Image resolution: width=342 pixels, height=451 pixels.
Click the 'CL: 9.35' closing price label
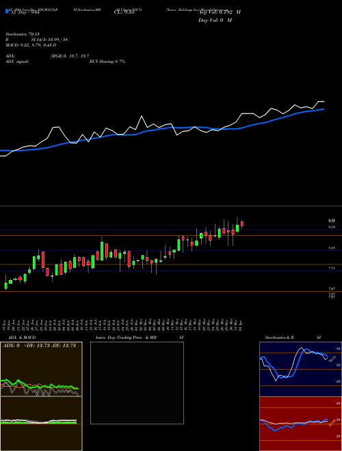pyautogui.click(x=124, y=12)
